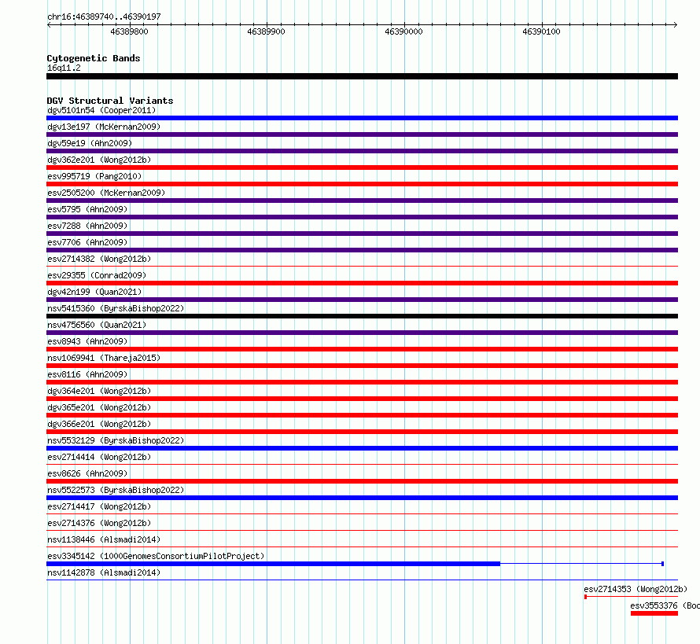Click the dgv365e201 (Wong2012b) label
700x644 pixels.
pos(99,407)
